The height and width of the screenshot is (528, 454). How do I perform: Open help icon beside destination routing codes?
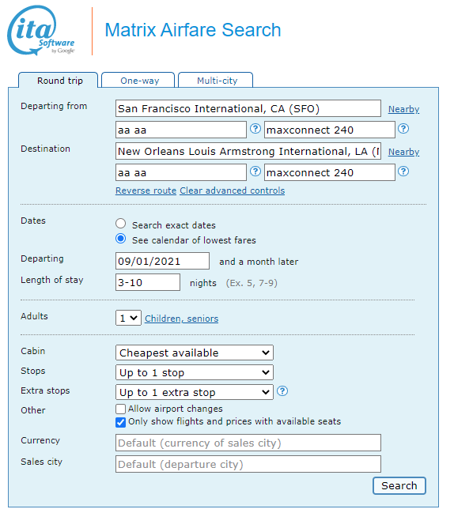(255, 172)
